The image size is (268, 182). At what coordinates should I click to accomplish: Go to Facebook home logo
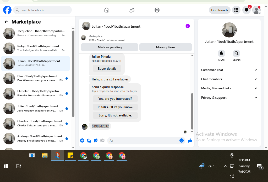coord(7,10)
